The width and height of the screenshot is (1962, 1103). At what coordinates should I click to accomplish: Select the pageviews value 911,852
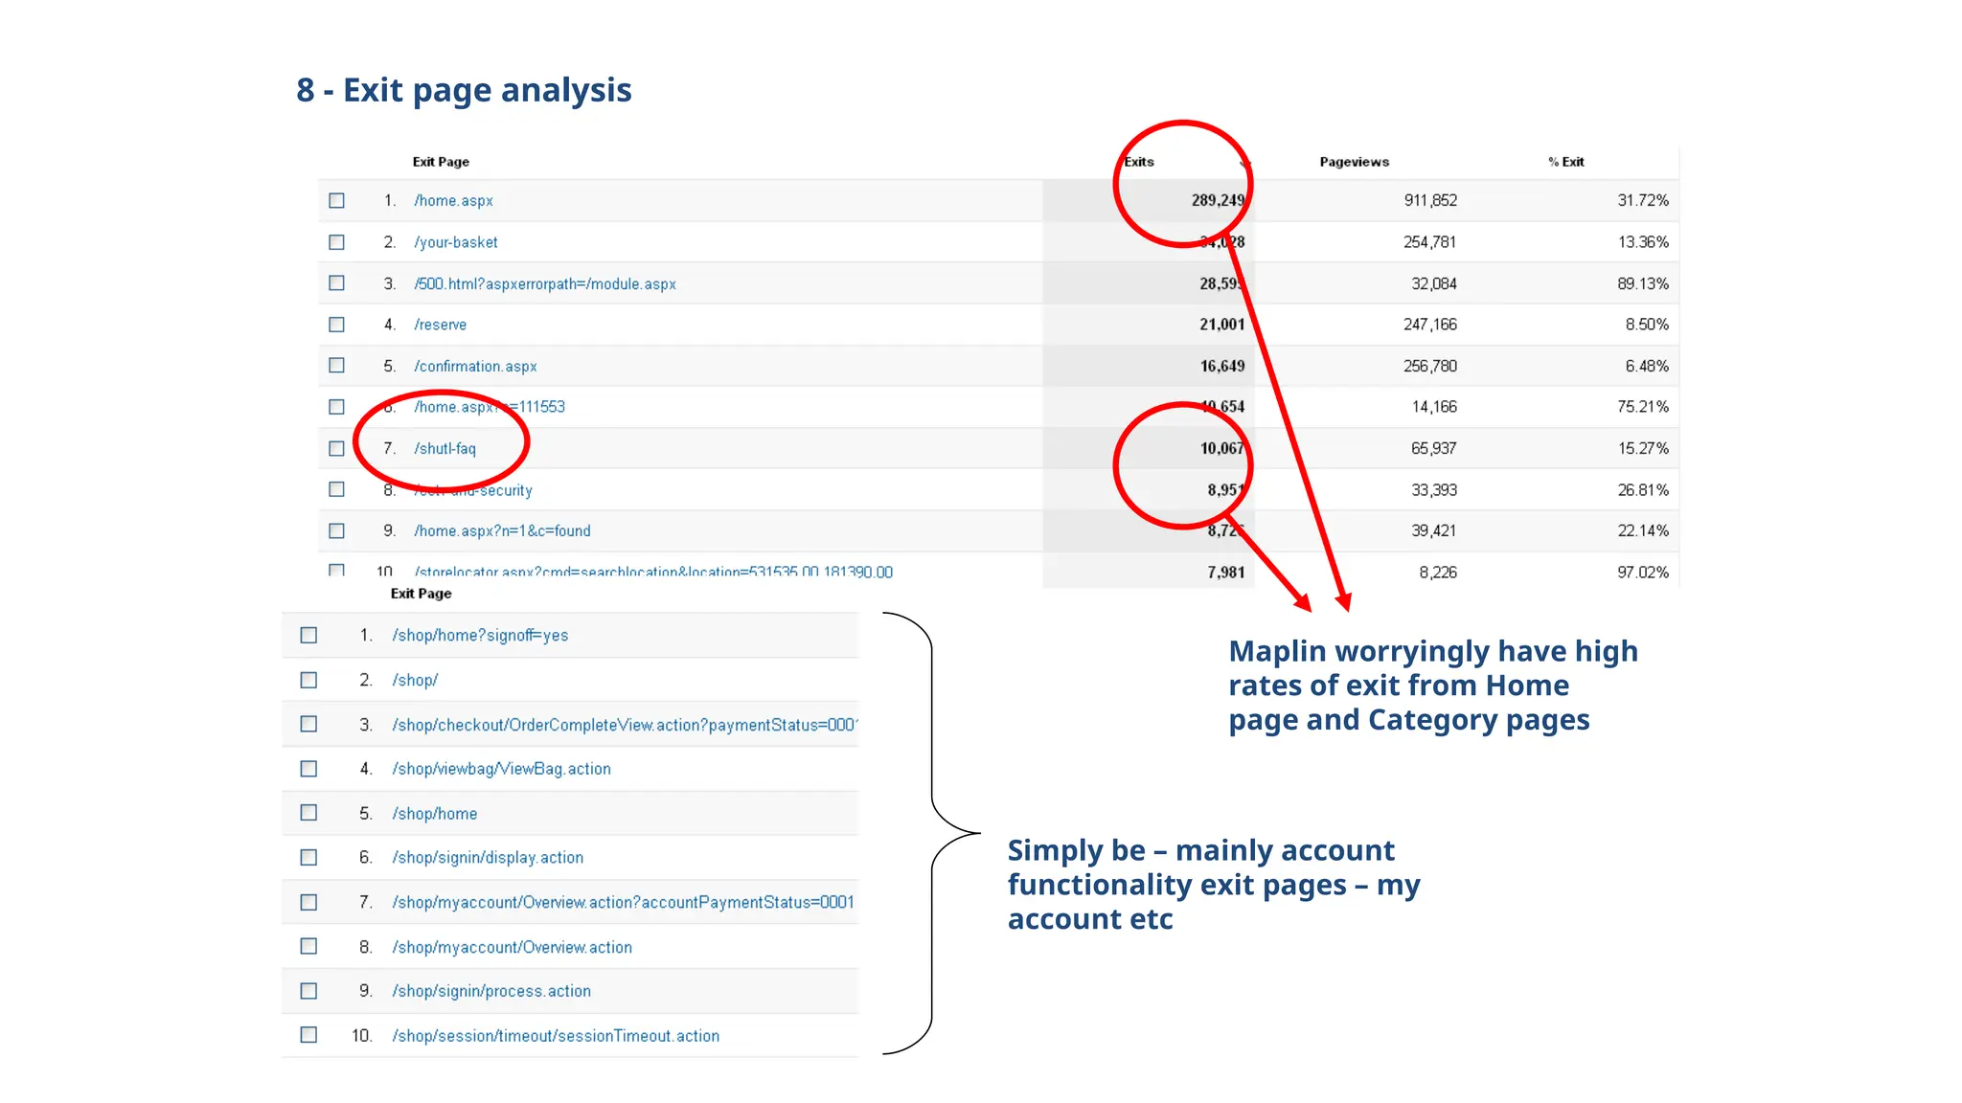(x=1430, y=201)
